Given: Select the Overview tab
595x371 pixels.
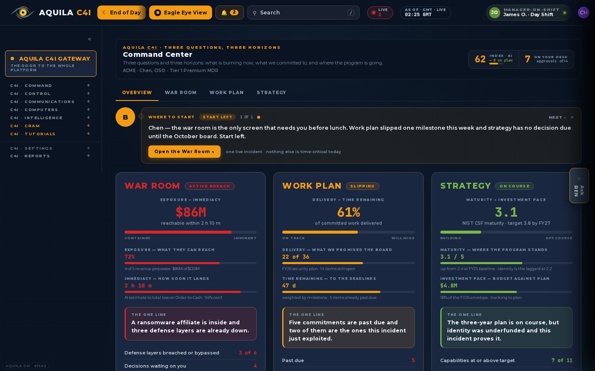Looking at the screenshot, I should click(137, 92).
